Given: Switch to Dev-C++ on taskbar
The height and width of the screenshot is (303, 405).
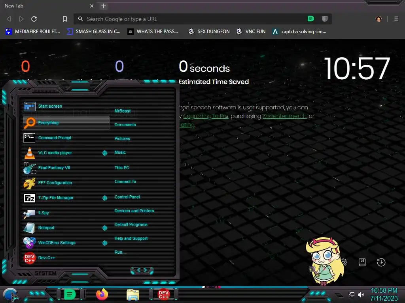Looking at the screenshot, I should point(163,295).
